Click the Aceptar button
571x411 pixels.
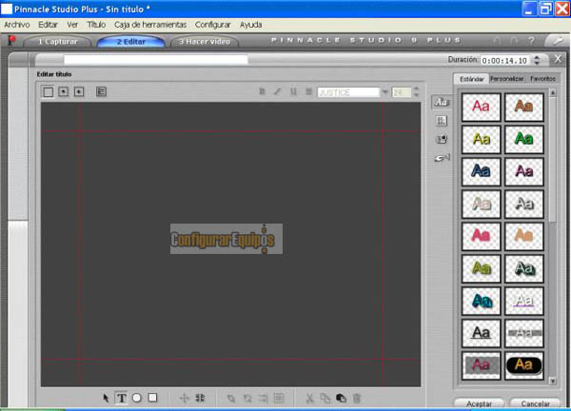point(480,403)
